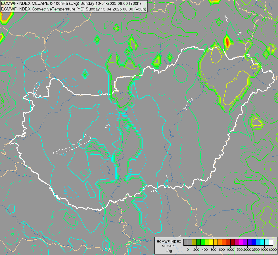Click the pure blue legend swatch
Image resolution: width=278 pixels, height=255 pixels.
pos(254,243)
